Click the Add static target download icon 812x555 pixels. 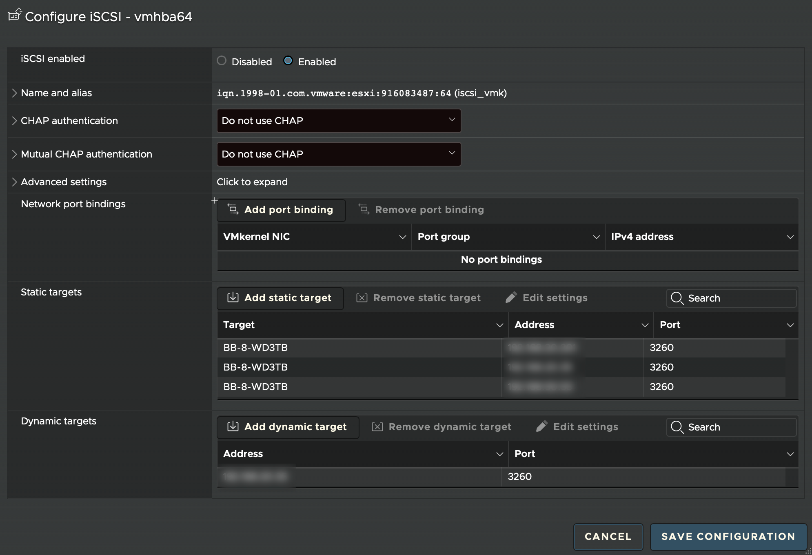coord(233,297)
